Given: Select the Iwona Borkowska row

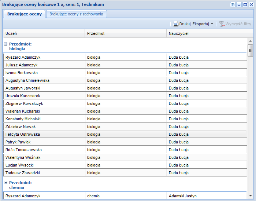Looking at the screenshot, I should [x=125, y=73].
